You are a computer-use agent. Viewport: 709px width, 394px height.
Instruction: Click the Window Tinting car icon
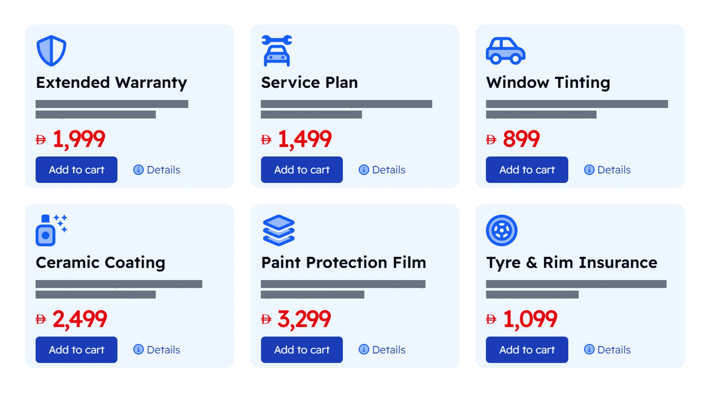point(506,51)
